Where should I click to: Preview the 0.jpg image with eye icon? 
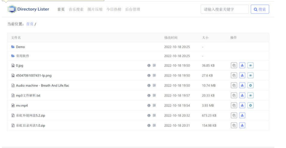pyautogui.click(x=251, y=65)
